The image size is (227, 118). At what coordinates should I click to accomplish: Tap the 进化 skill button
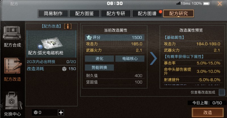[x=99, y=59]
